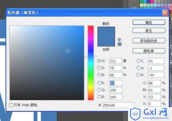Click the vertical hue spectrum slider
Image resolution: width=172 pixels, height=121 pixels.
91,63
